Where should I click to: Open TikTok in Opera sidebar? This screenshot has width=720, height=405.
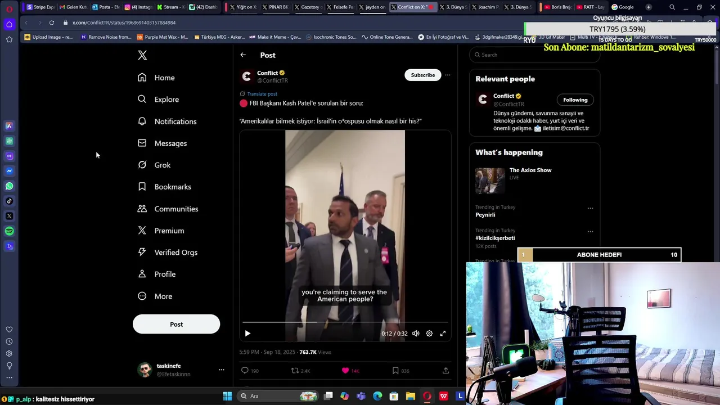pyautogui.click(x=9, y=201)
